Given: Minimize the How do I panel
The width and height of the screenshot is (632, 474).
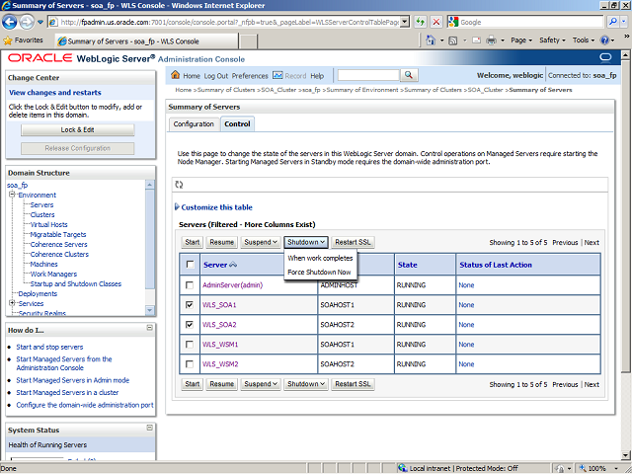Looking at the screenshot, I should [x=149, y=330].
